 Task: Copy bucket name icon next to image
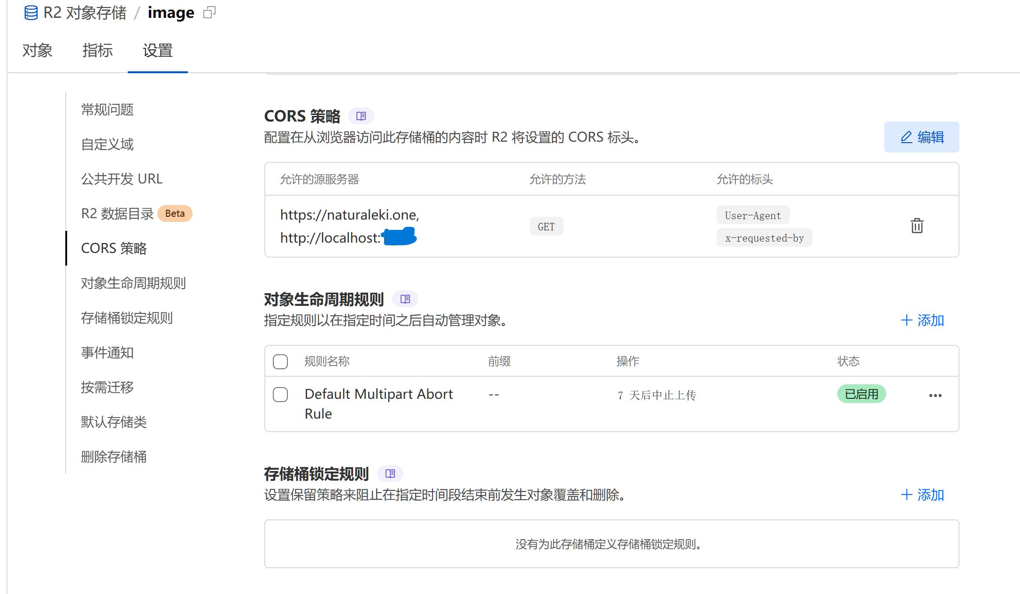click(x=209, y=13)
